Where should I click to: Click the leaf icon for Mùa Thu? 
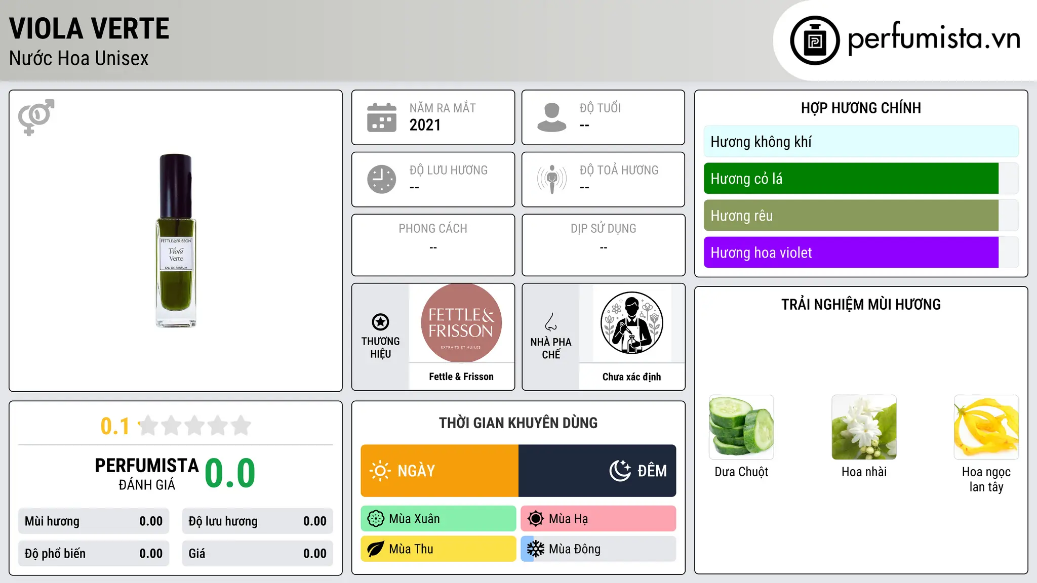pyautogui.click(x=376, y=549)
